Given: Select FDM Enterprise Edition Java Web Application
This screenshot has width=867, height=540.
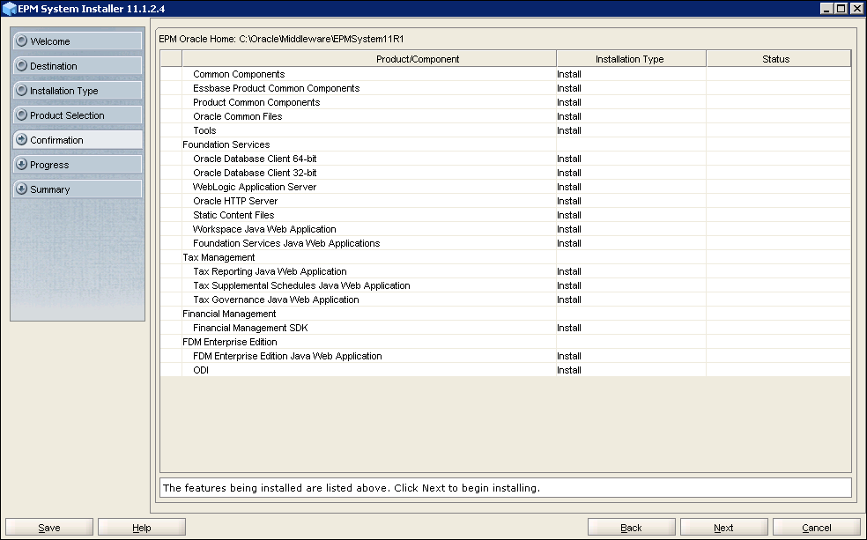Looking at the screenshot, I should pos(506,356).
